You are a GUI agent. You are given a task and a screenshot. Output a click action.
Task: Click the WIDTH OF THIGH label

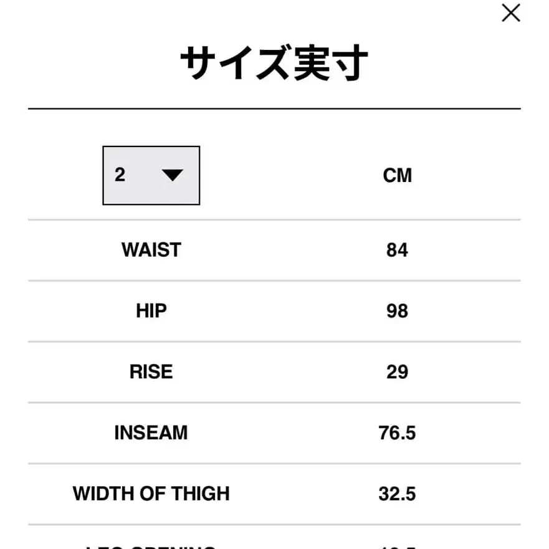(150, 494)
